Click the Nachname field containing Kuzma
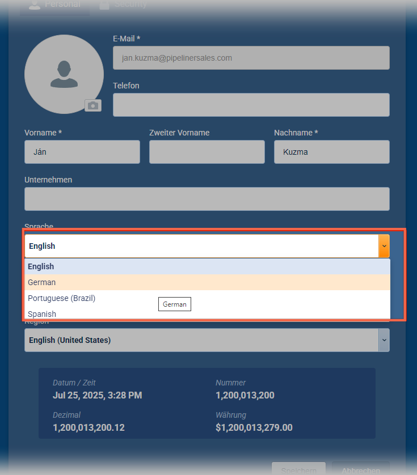Image resolution: width=417 pixels, height=475 pixels. click(331, 152)
